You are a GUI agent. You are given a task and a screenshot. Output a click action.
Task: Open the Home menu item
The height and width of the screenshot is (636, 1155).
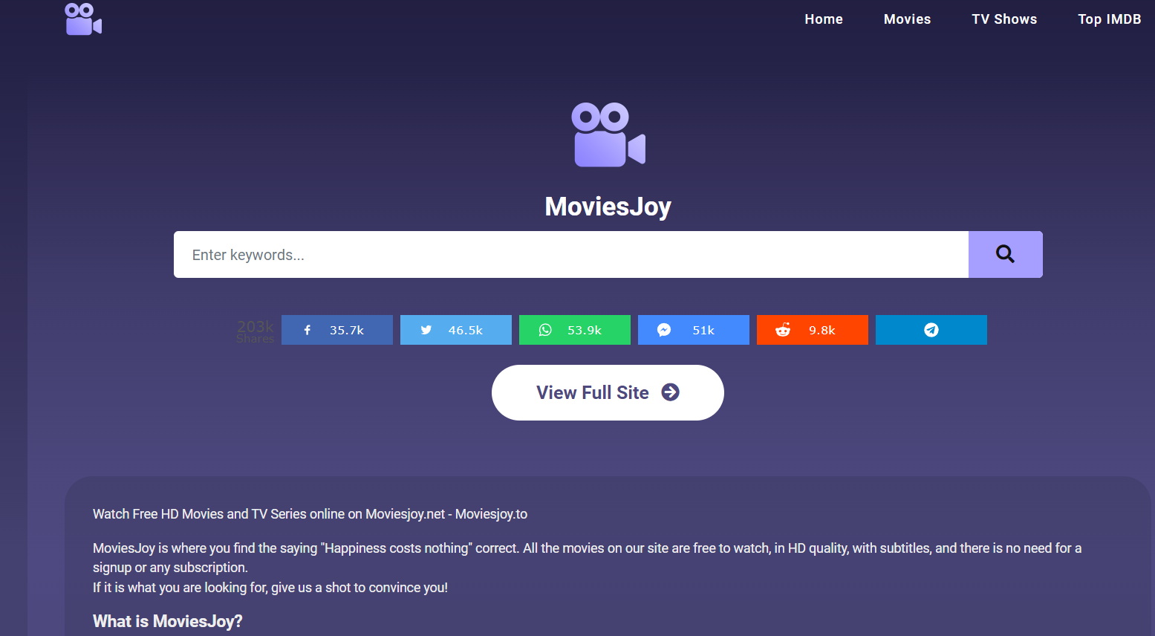click(824, 19)
